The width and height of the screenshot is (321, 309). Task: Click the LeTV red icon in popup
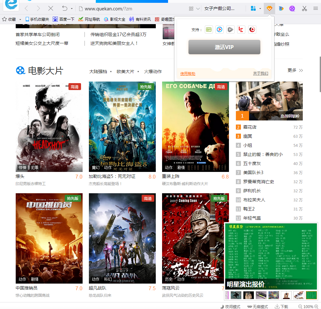click(241, 29)
